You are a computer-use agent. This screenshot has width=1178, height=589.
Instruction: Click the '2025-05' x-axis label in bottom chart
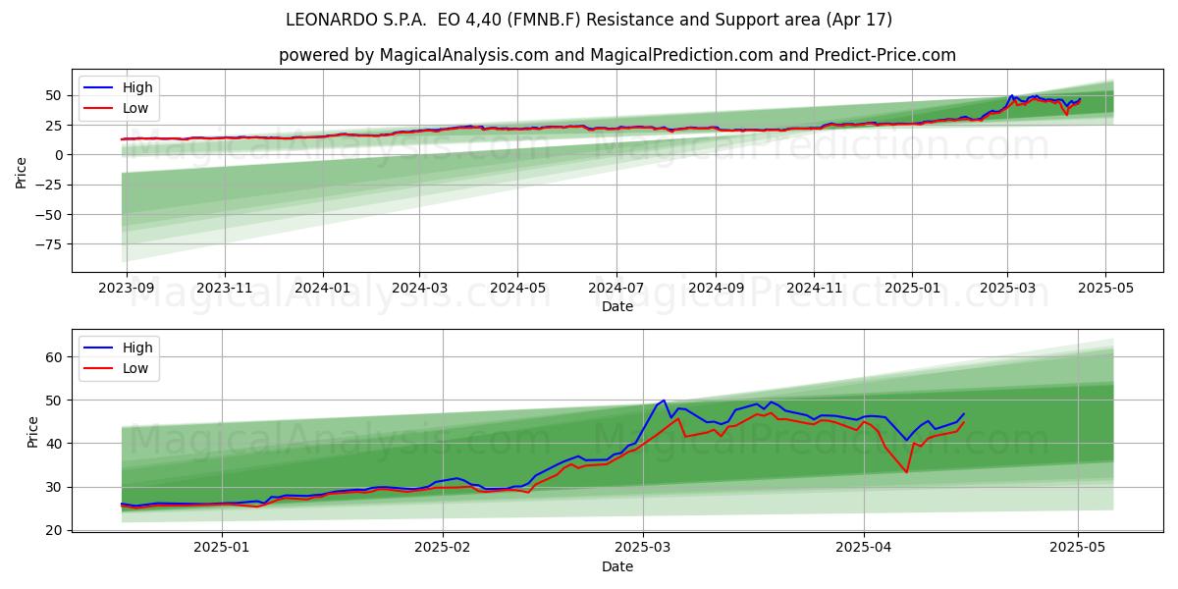coord(1078,549)
